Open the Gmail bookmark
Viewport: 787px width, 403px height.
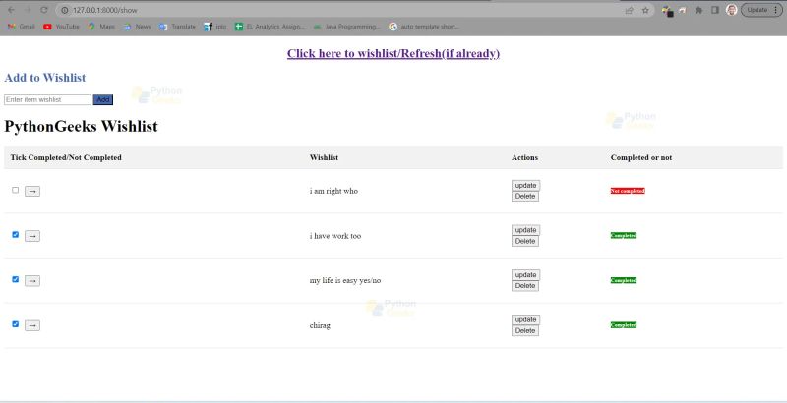(21, 27)
